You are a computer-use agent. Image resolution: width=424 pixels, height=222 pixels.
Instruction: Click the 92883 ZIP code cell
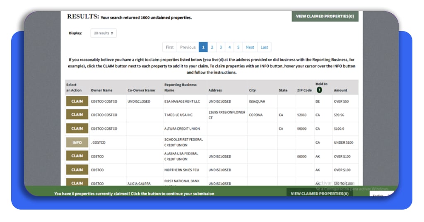coord(302,115)
